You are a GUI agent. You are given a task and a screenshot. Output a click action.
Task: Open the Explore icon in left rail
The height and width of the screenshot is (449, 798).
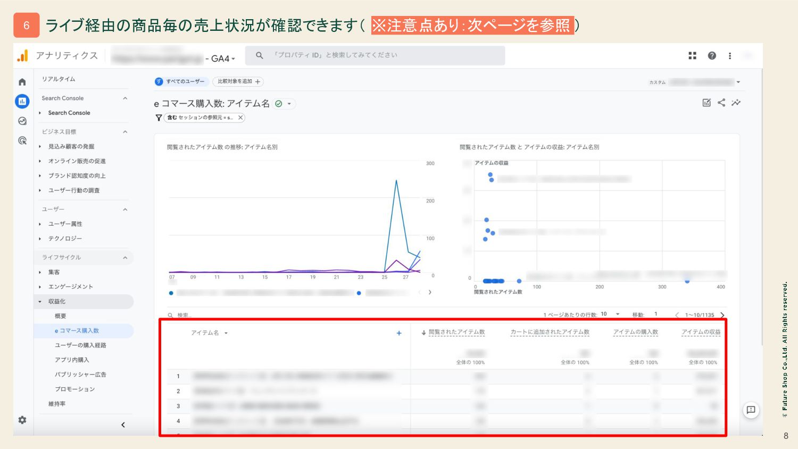22,121
